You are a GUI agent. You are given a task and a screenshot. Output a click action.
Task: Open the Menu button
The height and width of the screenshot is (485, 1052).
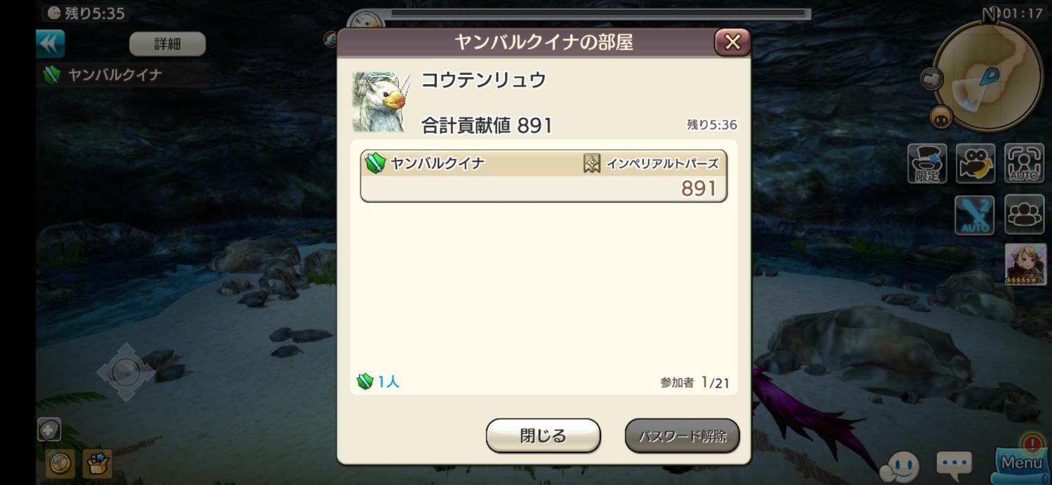(1022, 463)
